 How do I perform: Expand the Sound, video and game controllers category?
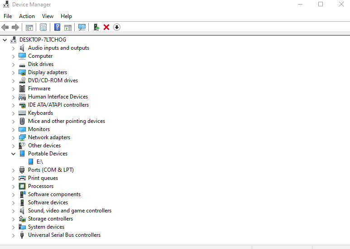14,211
